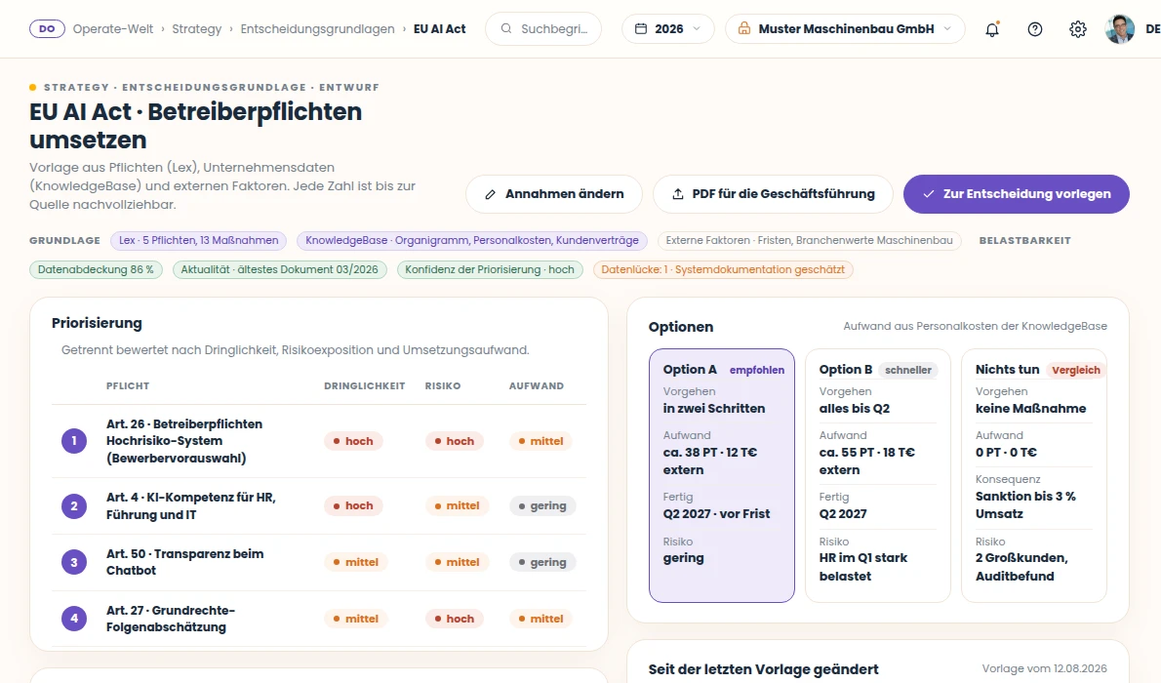This screenshot has height=683, width=1161.
Task: Click Vorlage vom 12.08.2026 text
Action: click(x=1044, y=669)
